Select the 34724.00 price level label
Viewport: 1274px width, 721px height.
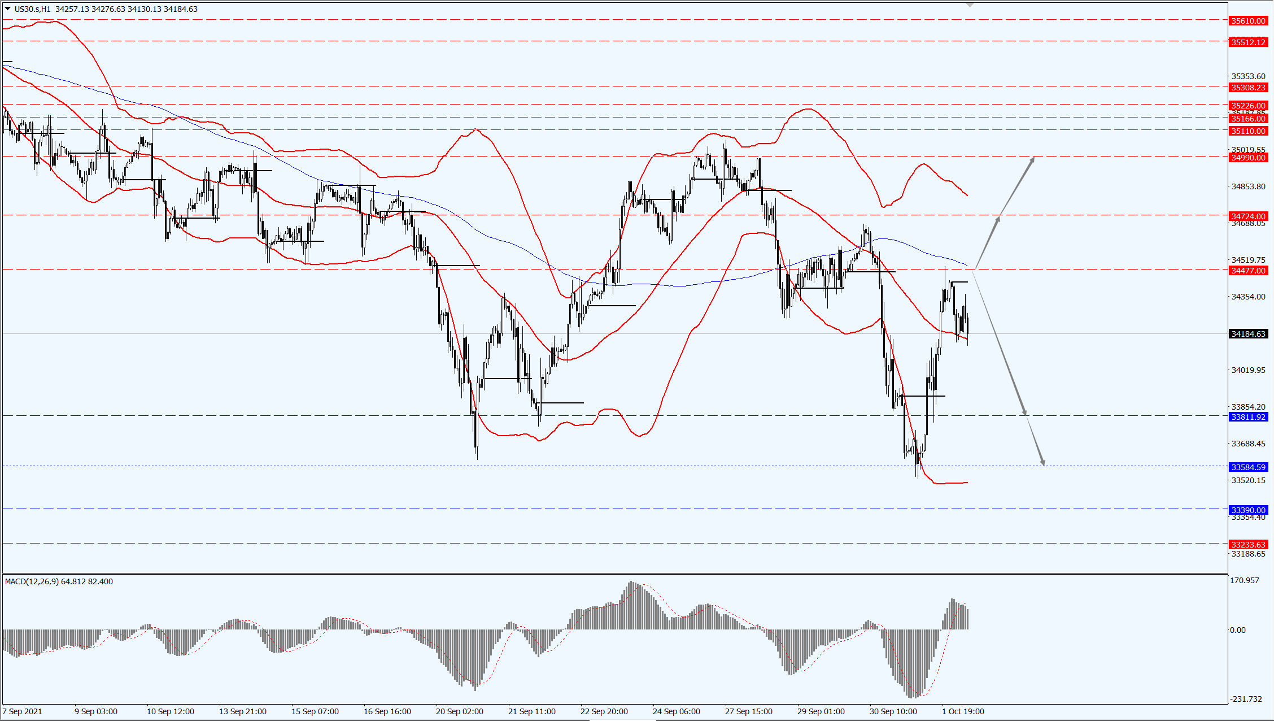click(x=1249, y=216)
